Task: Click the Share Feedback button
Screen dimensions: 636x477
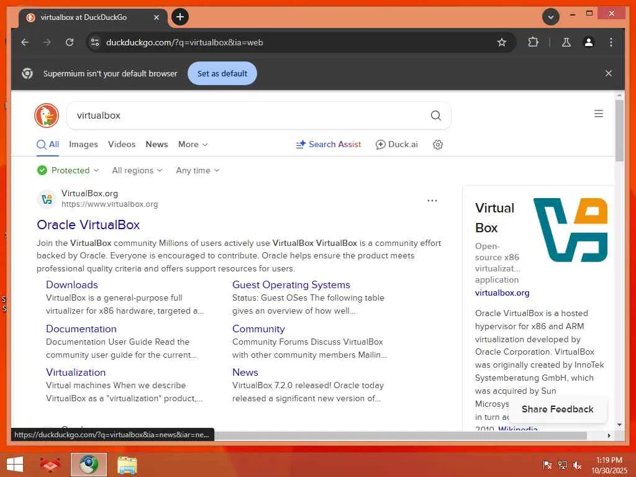Action: click(x=558, y=409)
